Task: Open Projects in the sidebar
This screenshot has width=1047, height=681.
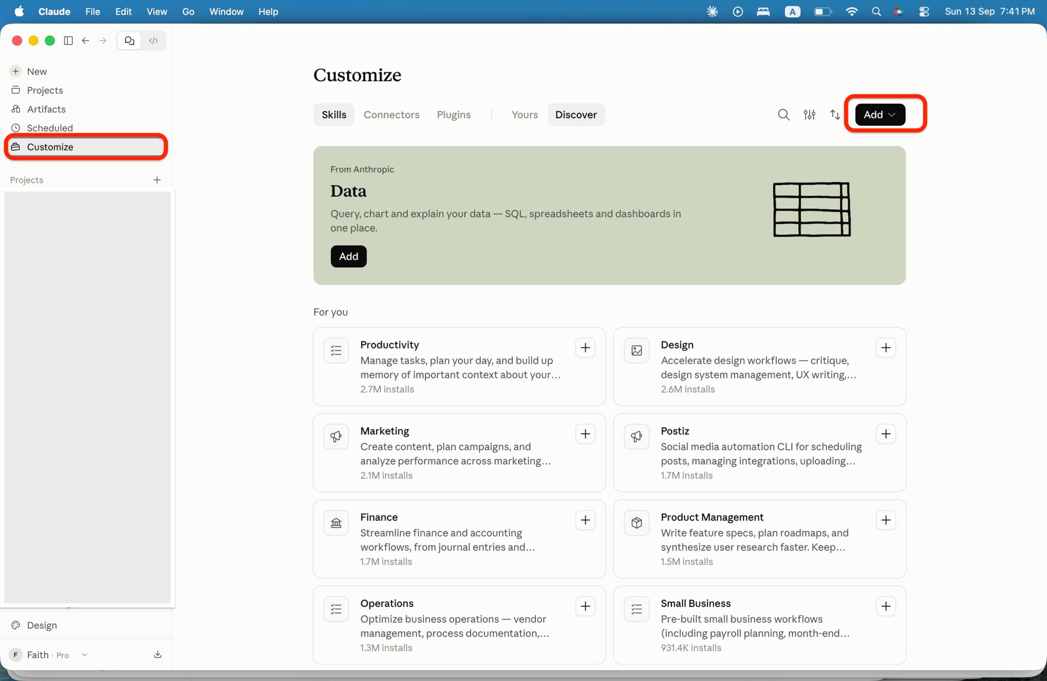Action: 86,90
